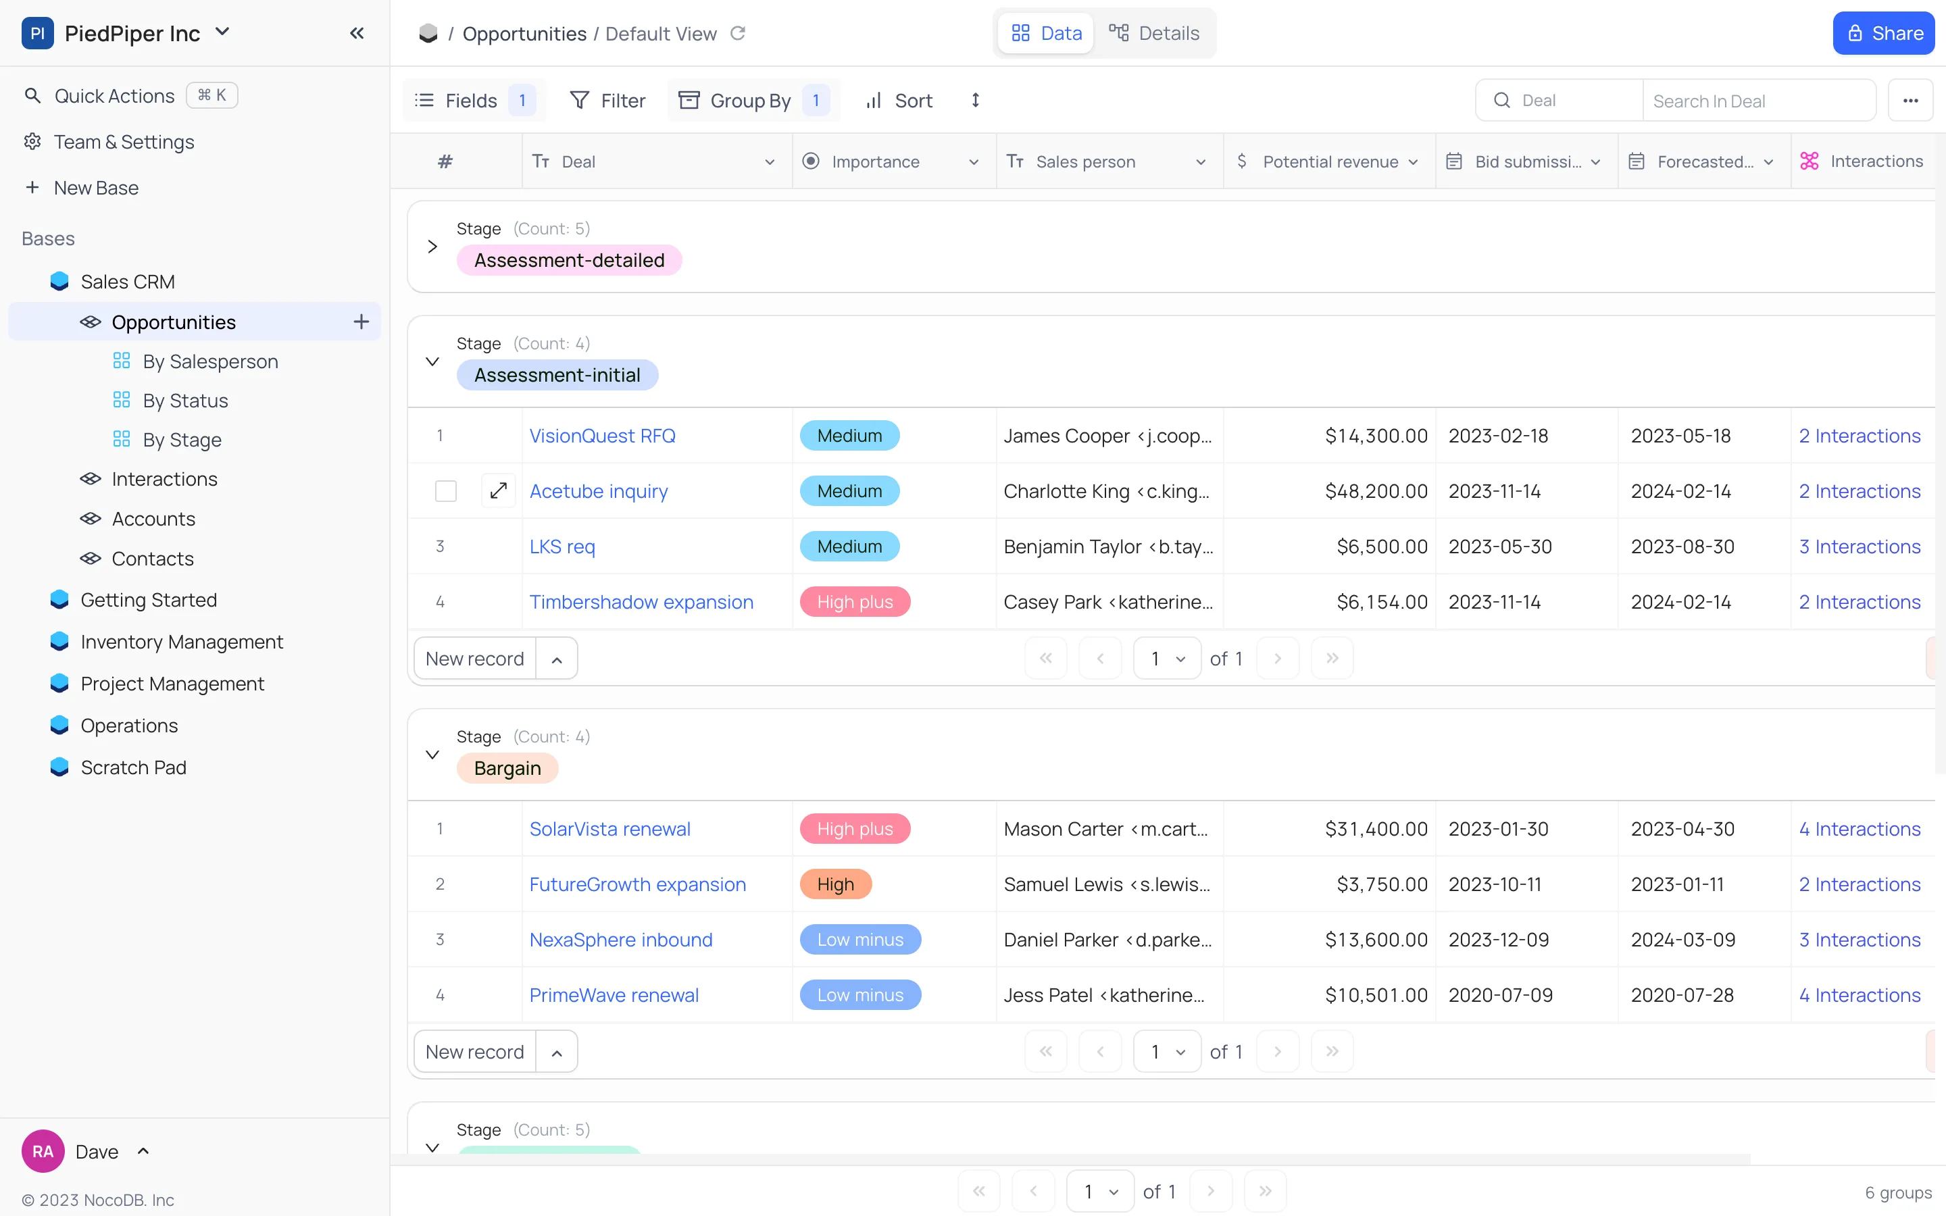Click the Search In Deal field
The height and width of the screenshot is (1216, 1946).
click(x=1758, y=100)
